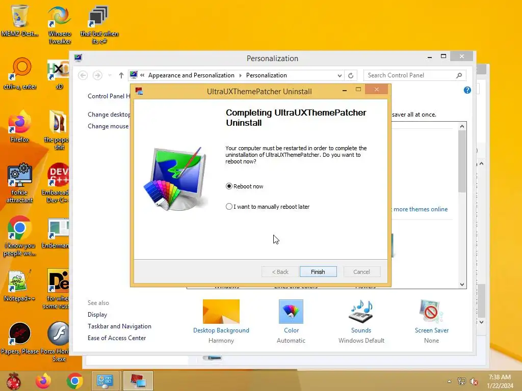This screenshot has width=522, height=391.
Task: Open the 'for when some russ' De shortcut
Action: pos(57,289)
